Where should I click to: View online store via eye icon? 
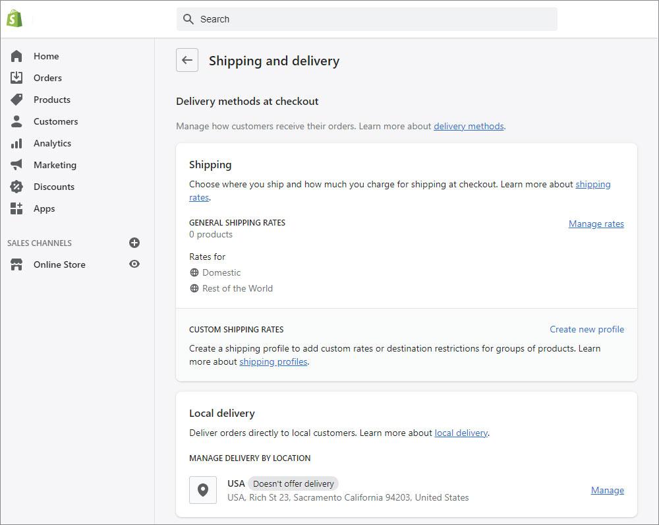pos(134,264)
